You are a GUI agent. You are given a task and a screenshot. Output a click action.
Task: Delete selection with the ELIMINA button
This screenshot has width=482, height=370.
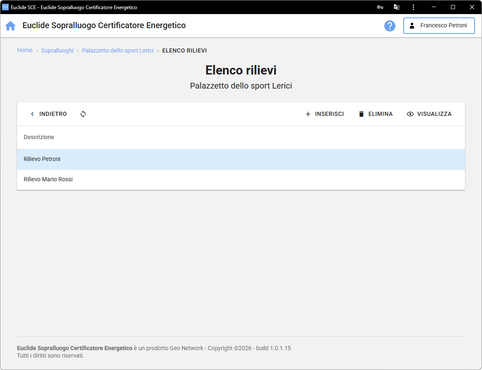[375, 114]
